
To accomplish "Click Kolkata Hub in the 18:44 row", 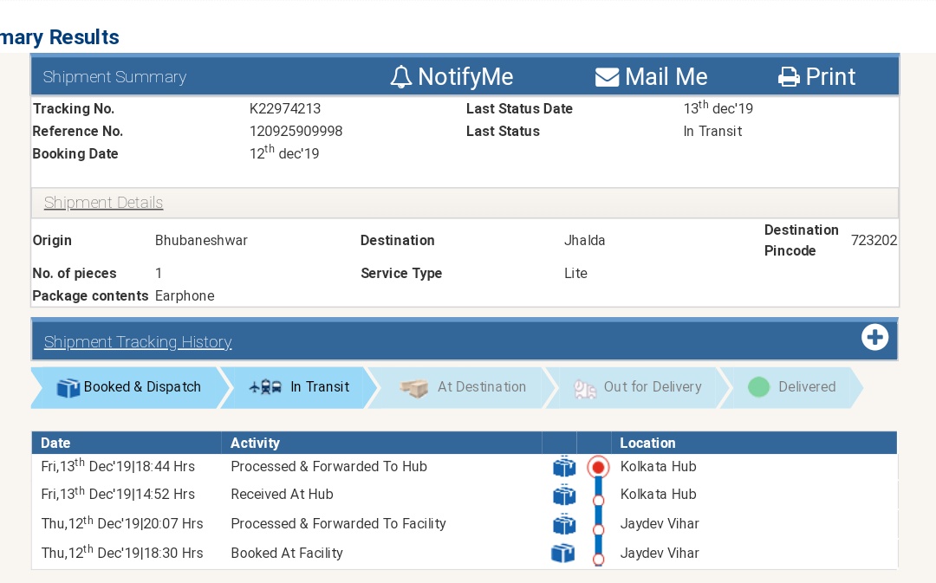I will click(658, 467).
